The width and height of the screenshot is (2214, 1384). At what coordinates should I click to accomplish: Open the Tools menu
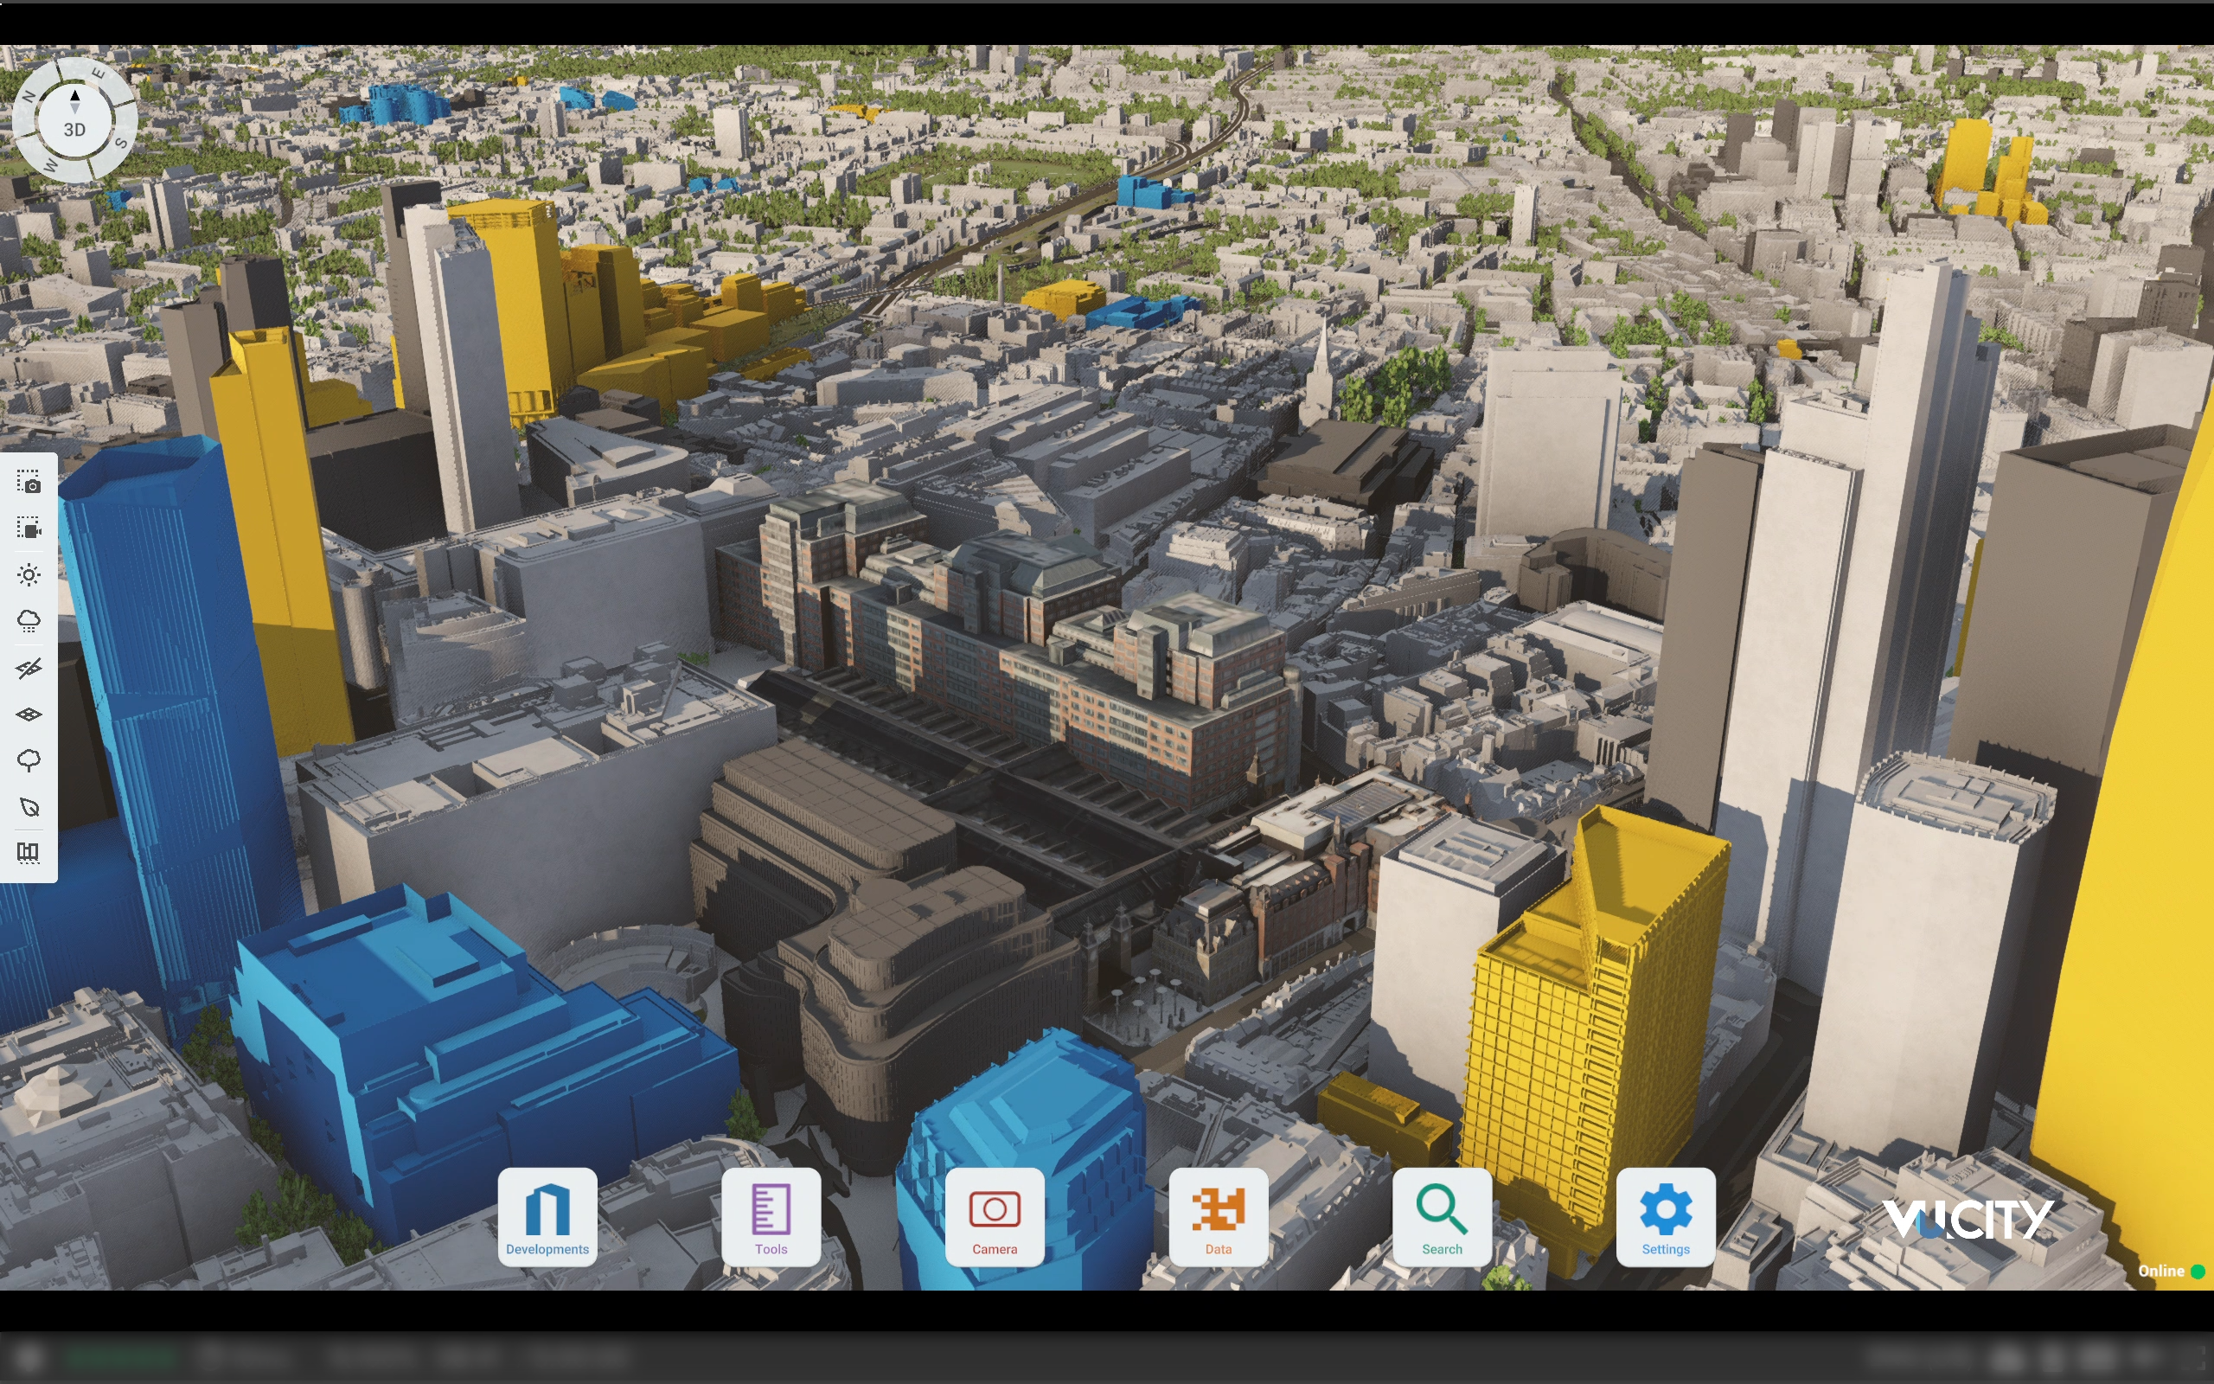point(771,1217)
